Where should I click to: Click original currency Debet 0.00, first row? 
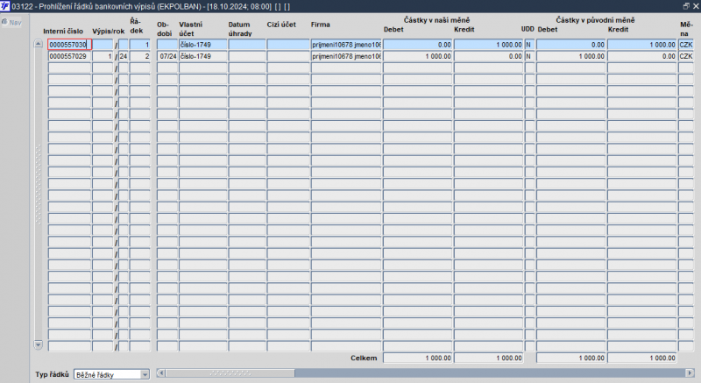[571, 45]
